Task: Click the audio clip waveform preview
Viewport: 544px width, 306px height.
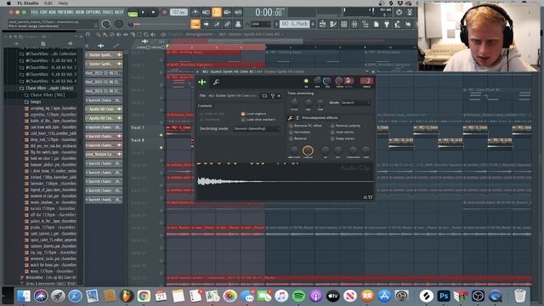Action: [x=286, y=181]
